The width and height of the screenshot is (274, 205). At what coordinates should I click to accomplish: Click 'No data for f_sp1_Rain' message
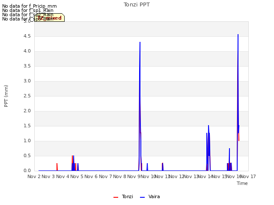point(27,10)
